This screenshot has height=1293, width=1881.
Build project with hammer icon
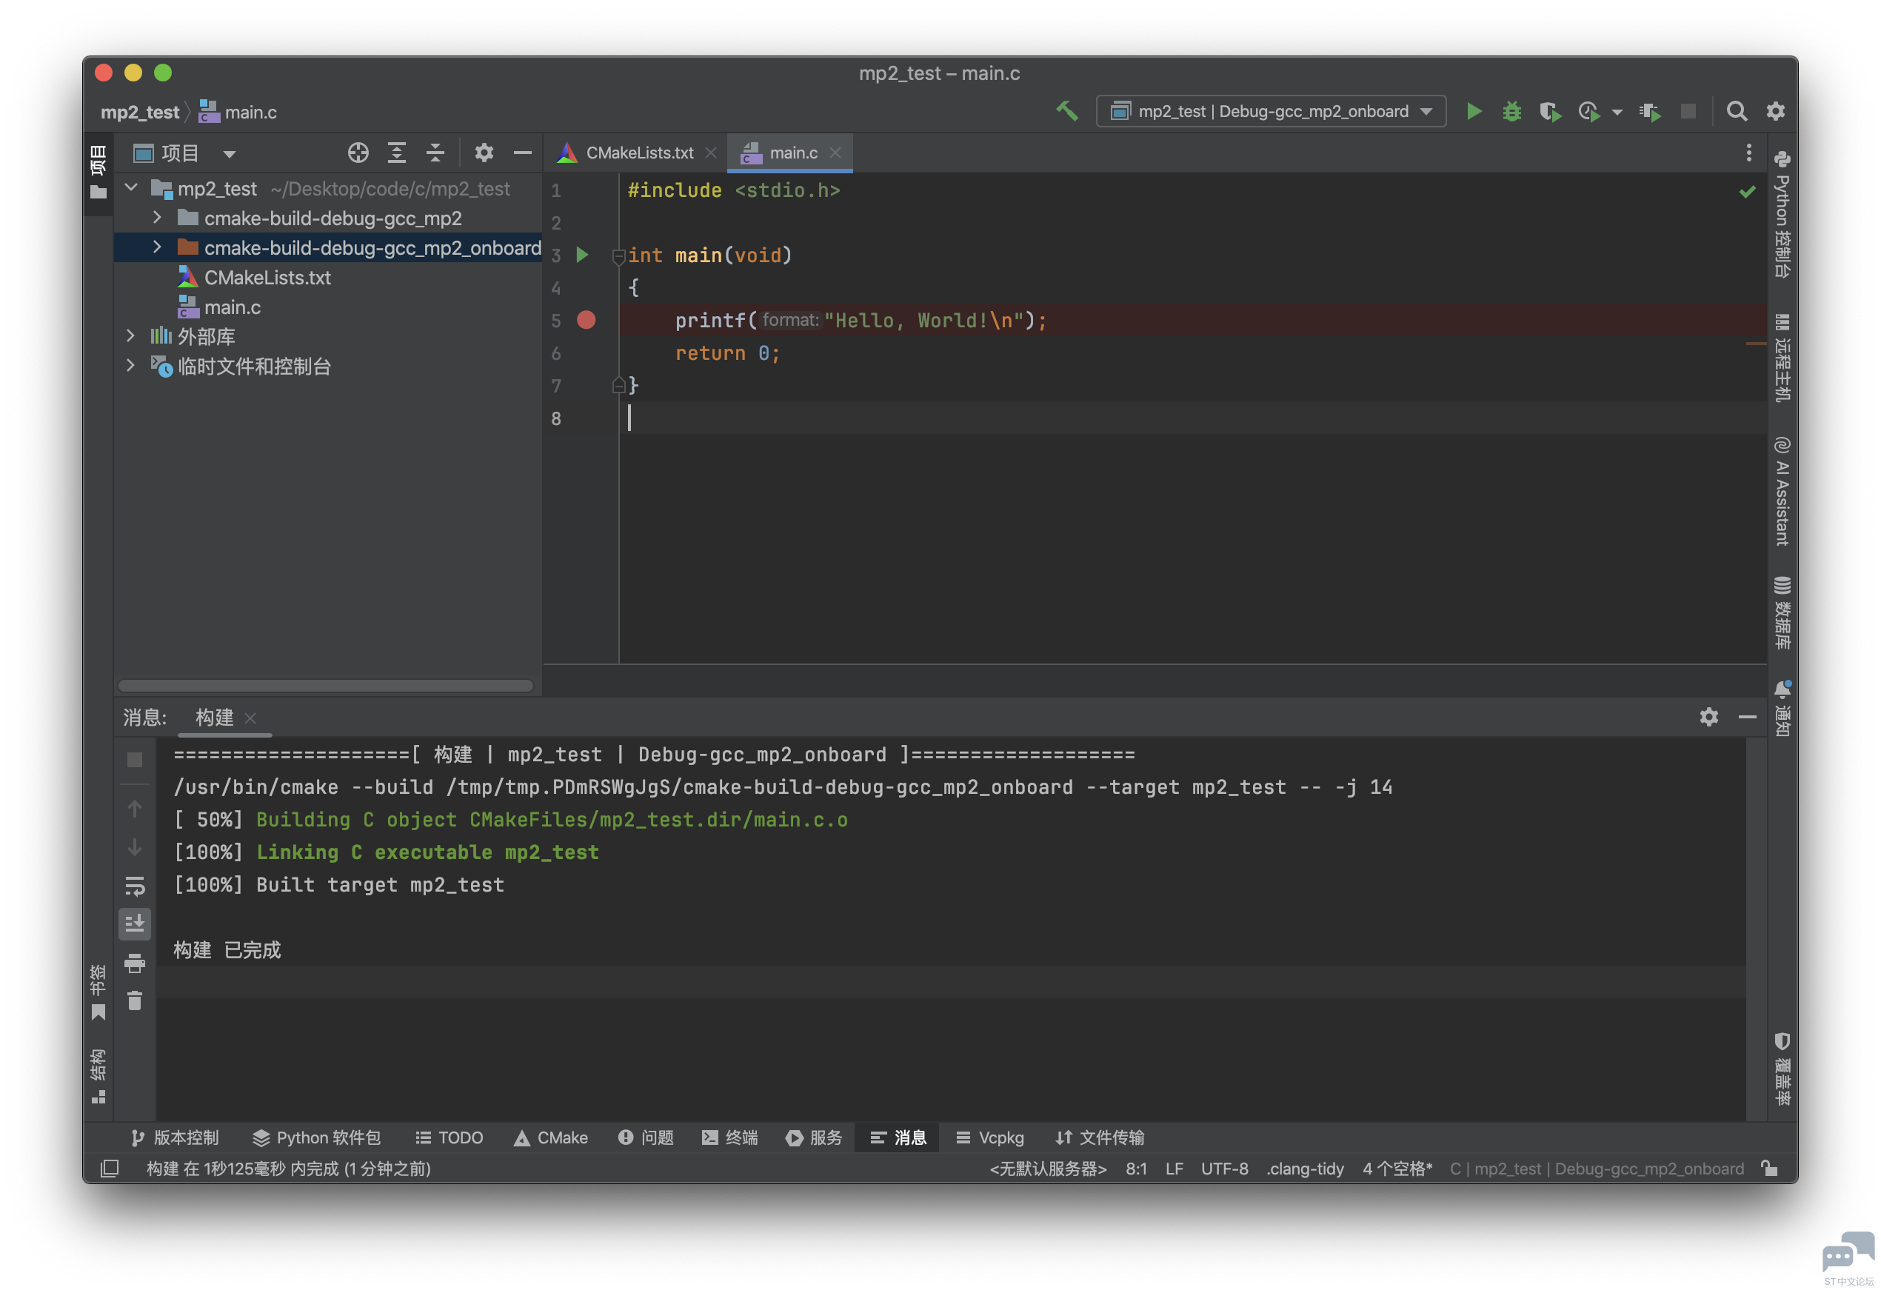[1067, 111]
